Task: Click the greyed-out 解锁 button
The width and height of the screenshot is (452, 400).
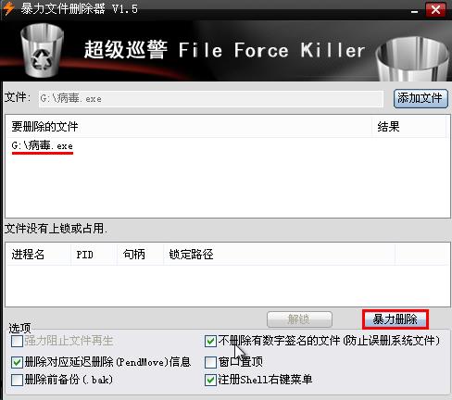Action: tap(299, 319)
